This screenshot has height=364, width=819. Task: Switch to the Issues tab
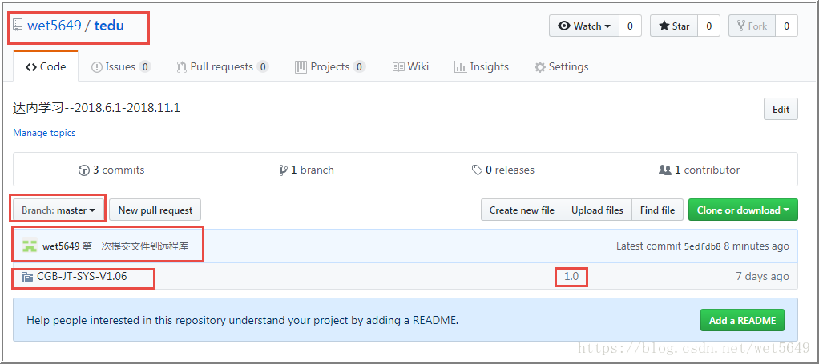(121, 66)
